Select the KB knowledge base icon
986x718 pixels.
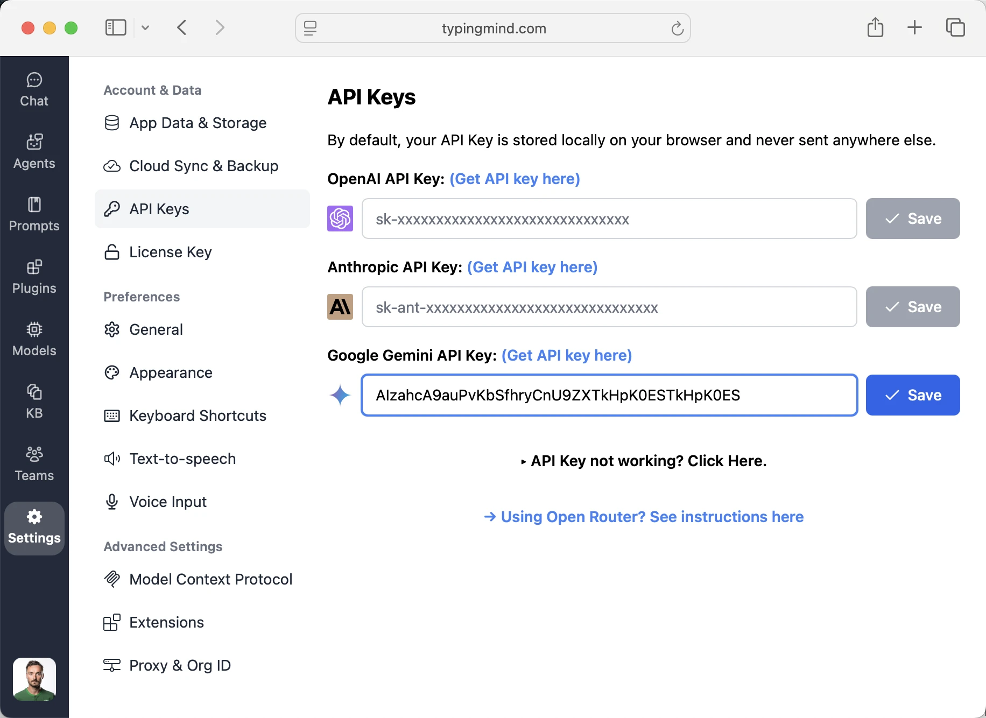point(34,401)
